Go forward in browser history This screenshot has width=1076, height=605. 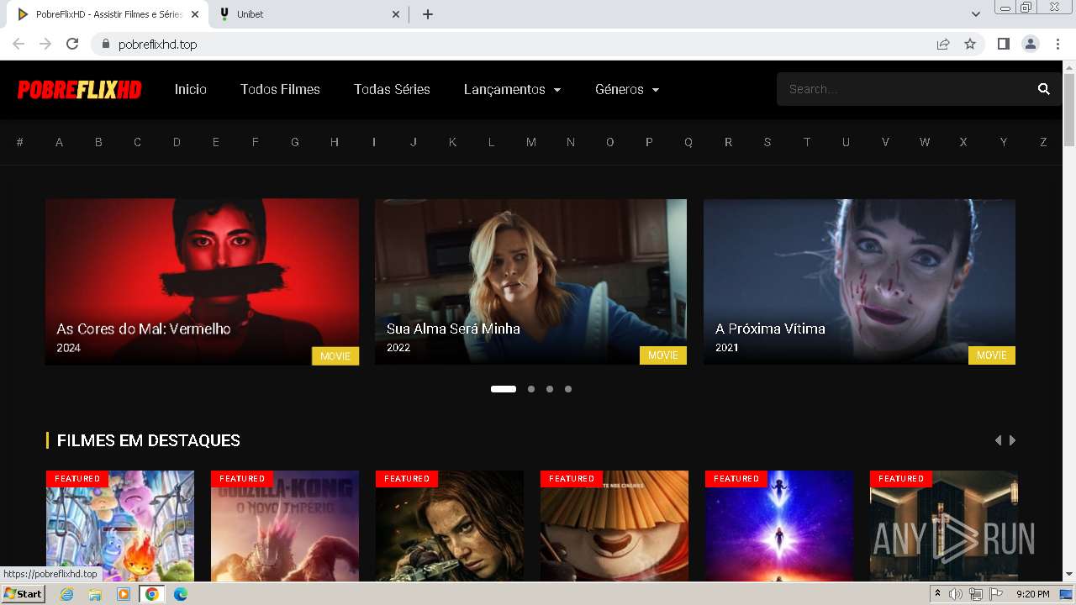coord(45,44)
